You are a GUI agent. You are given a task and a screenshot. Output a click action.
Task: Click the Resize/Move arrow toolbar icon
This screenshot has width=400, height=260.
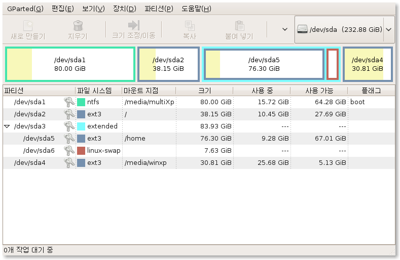[134, 25]
